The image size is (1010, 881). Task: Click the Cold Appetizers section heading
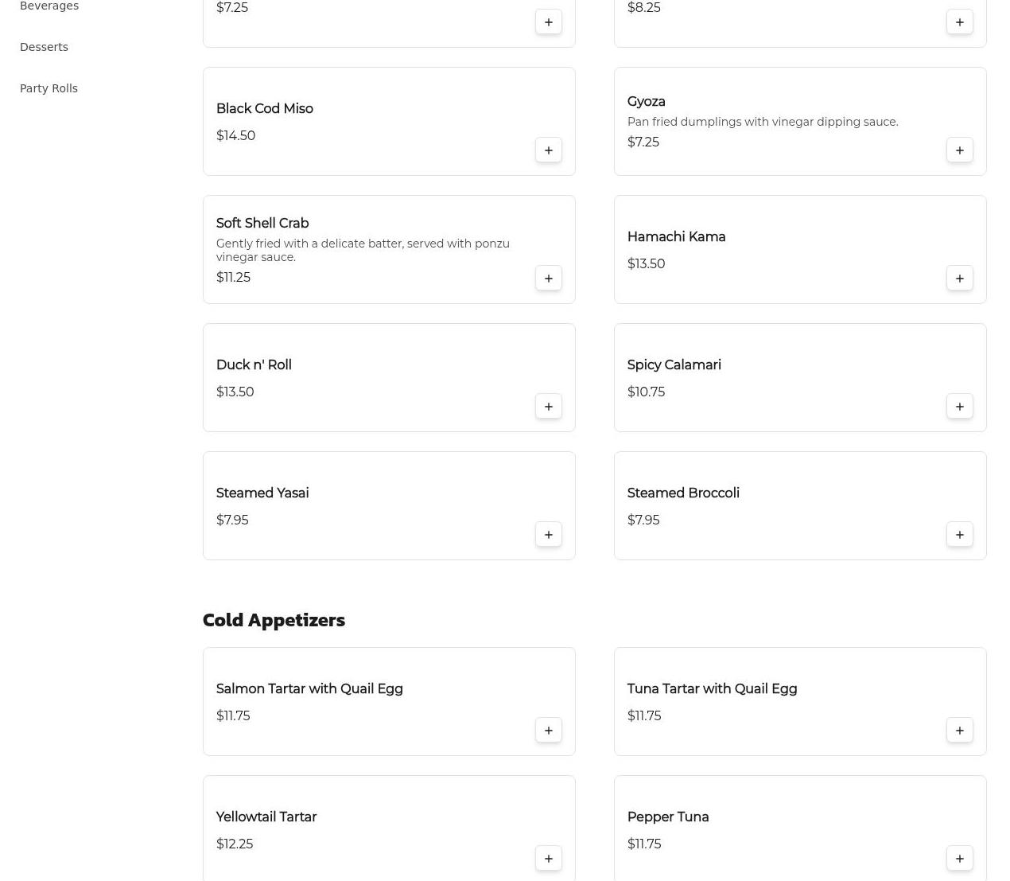click(x=274, y=620)
